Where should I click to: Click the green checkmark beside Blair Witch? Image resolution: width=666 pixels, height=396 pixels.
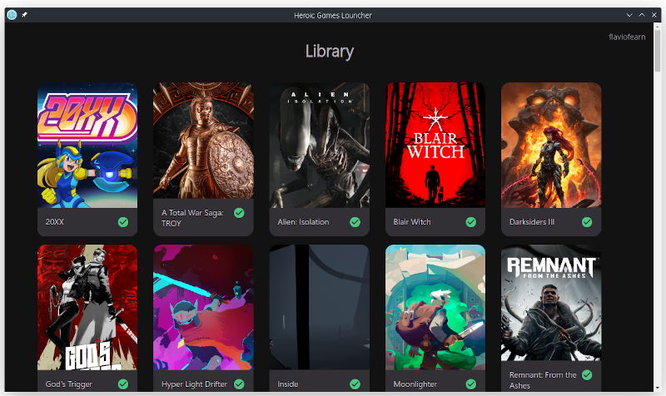point(471,222)
